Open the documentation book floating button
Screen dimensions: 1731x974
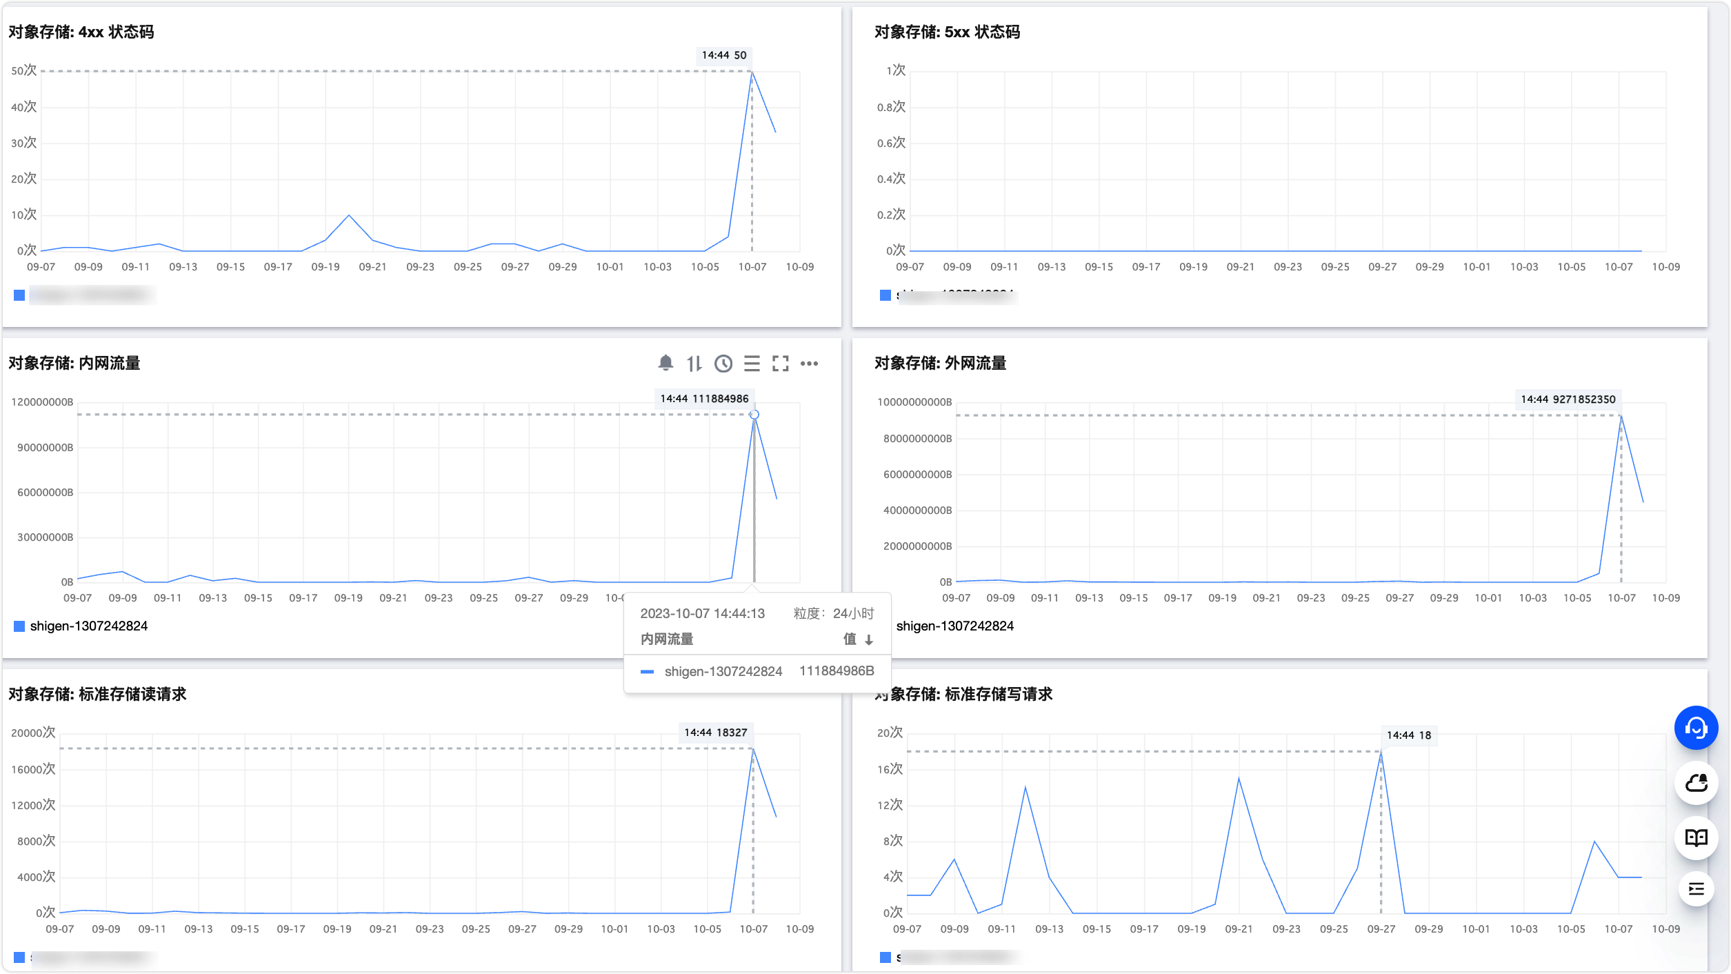(1695, 837)
